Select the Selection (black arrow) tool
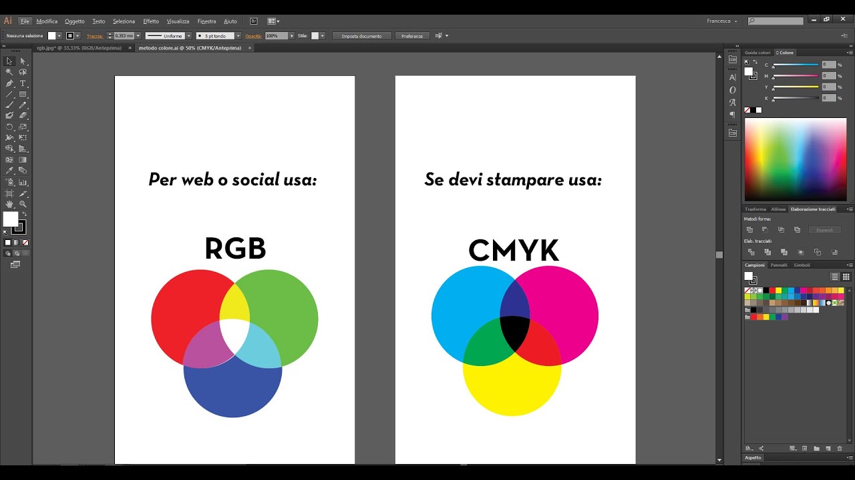855x480 pixels. [x=9, y=61]
